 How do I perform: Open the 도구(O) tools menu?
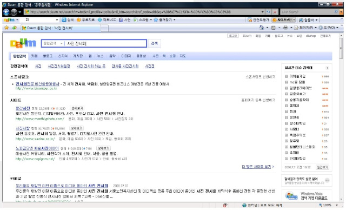pyautogui.click(x=328, y=28)
